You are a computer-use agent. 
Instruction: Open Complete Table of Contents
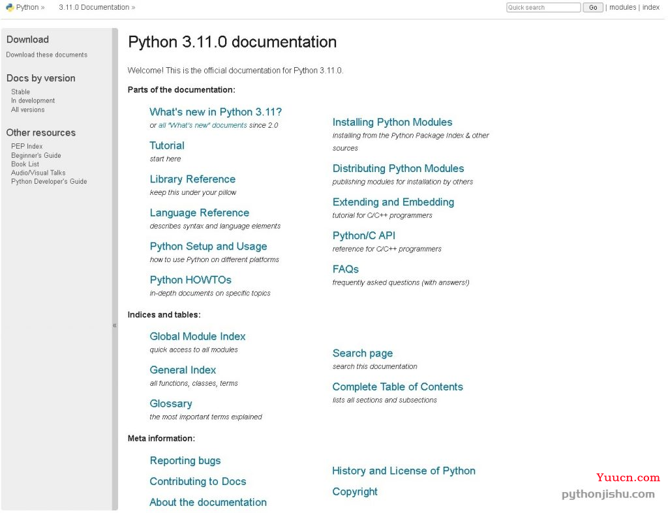[397, 387]
